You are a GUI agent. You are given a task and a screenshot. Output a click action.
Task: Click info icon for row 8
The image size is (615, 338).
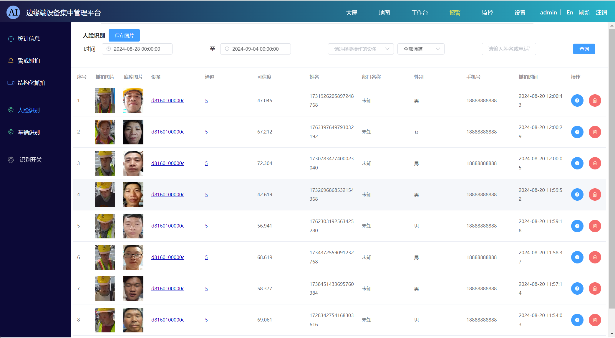577,320
